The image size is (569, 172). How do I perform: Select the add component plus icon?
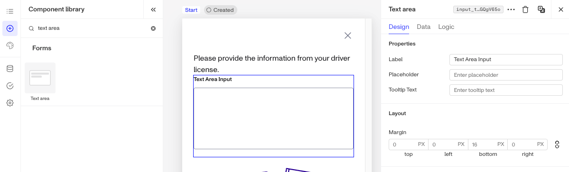10,28
